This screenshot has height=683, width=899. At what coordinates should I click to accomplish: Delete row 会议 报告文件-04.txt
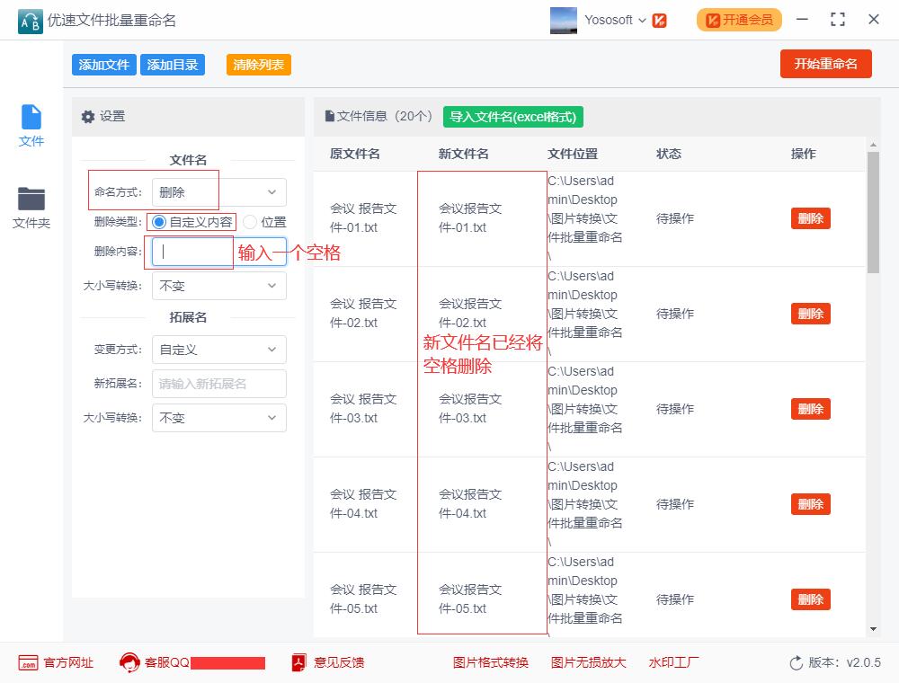point(811,504)
